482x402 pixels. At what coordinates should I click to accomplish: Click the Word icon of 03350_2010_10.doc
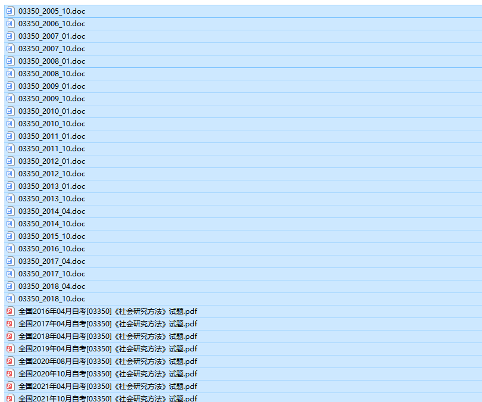11,124
